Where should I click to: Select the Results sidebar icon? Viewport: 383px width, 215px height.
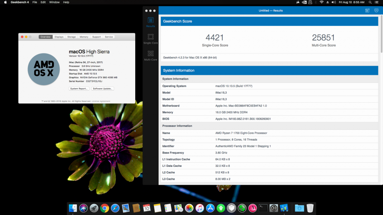tap(151, 22)
